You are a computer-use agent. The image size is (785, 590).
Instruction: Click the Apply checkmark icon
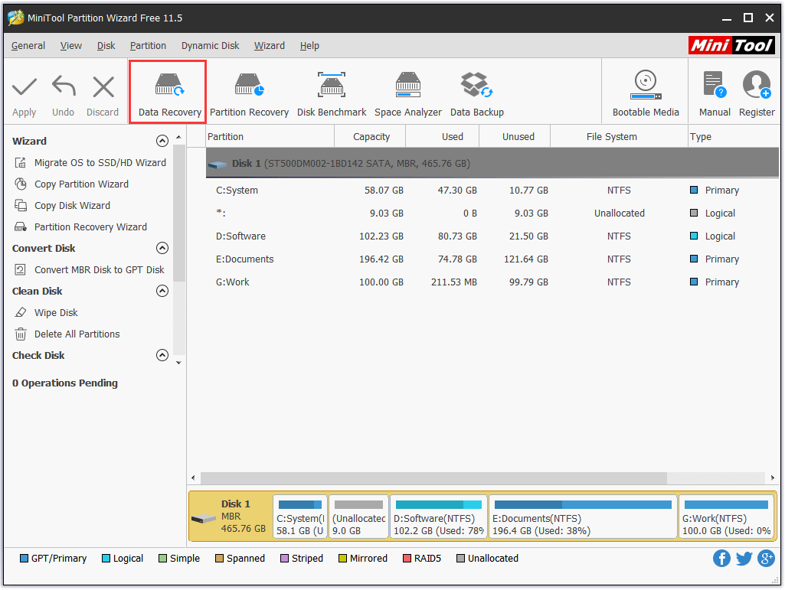click(x=24, y=87)
